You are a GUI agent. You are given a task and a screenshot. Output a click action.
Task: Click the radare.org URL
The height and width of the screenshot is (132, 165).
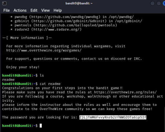[56, 29]
